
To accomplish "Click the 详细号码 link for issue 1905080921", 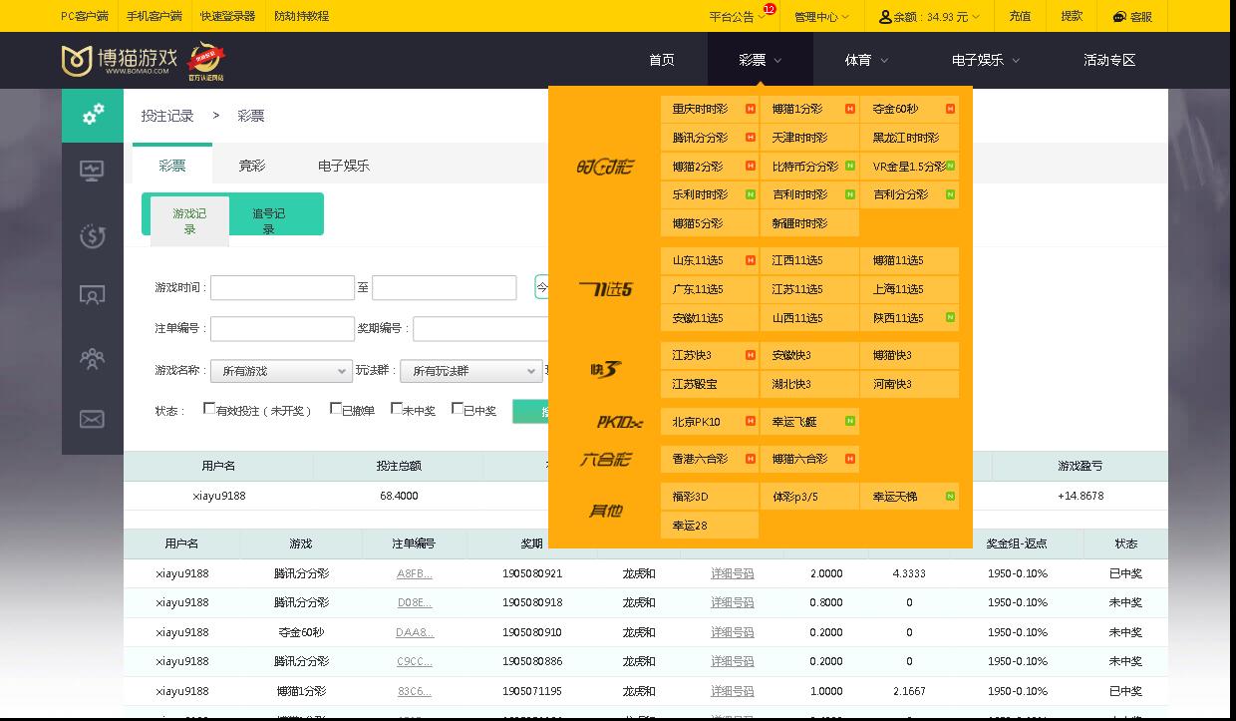I will 732,573.
